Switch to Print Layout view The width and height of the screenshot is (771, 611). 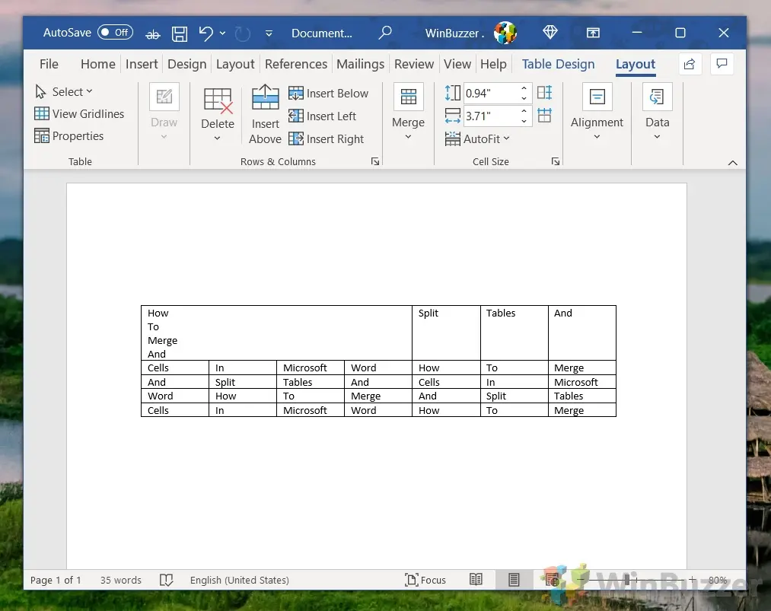pos(514,580)
